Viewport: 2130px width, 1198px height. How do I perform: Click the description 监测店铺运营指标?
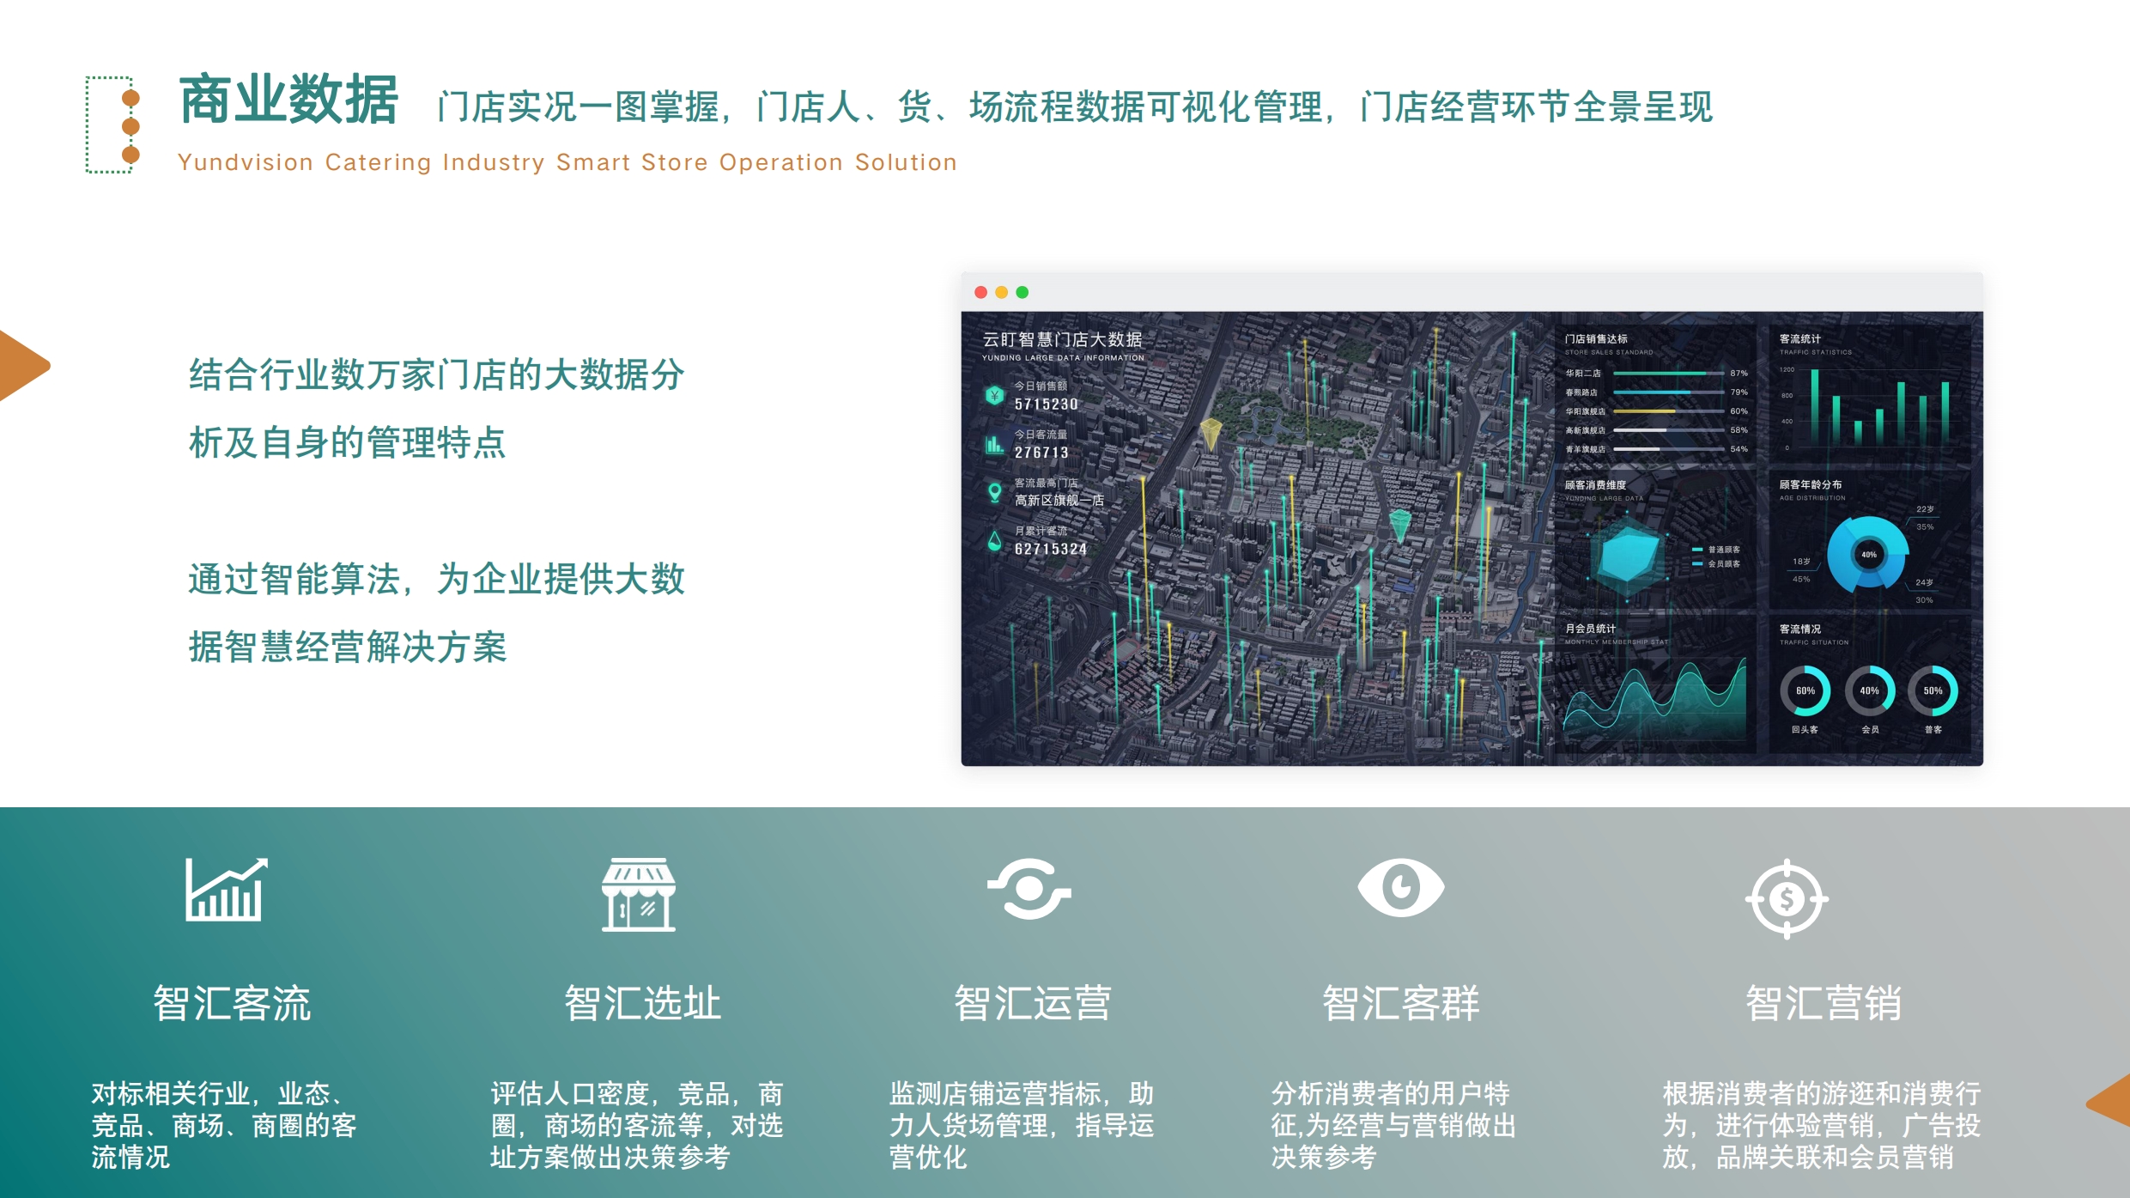tap(1022, 1125)
